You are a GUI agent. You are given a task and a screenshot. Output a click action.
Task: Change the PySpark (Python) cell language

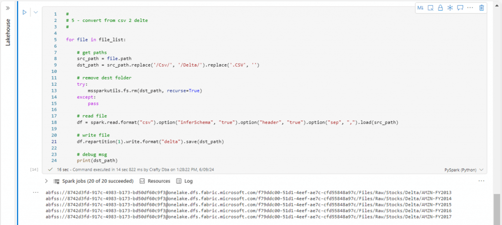tap(464, 170)
